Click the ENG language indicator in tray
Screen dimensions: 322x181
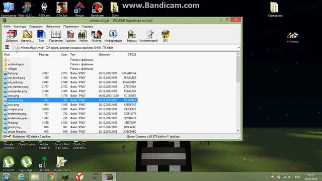[x=297, y=177]
